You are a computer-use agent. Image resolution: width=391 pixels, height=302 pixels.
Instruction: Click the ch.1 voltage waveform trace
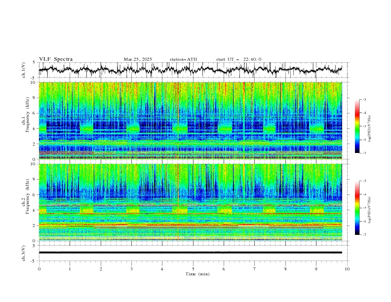[190, 70]
